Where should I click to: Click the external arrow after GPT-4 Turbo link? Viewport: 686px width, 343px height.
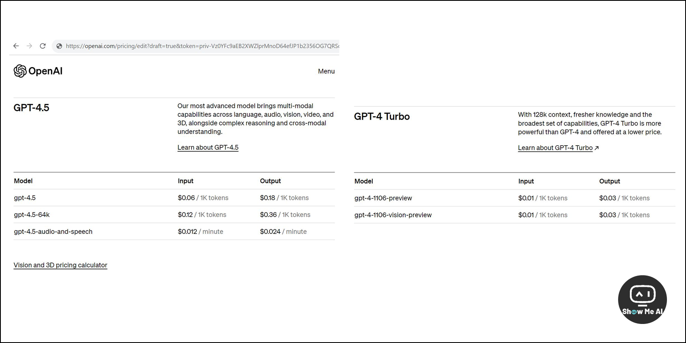coord(597,148)
